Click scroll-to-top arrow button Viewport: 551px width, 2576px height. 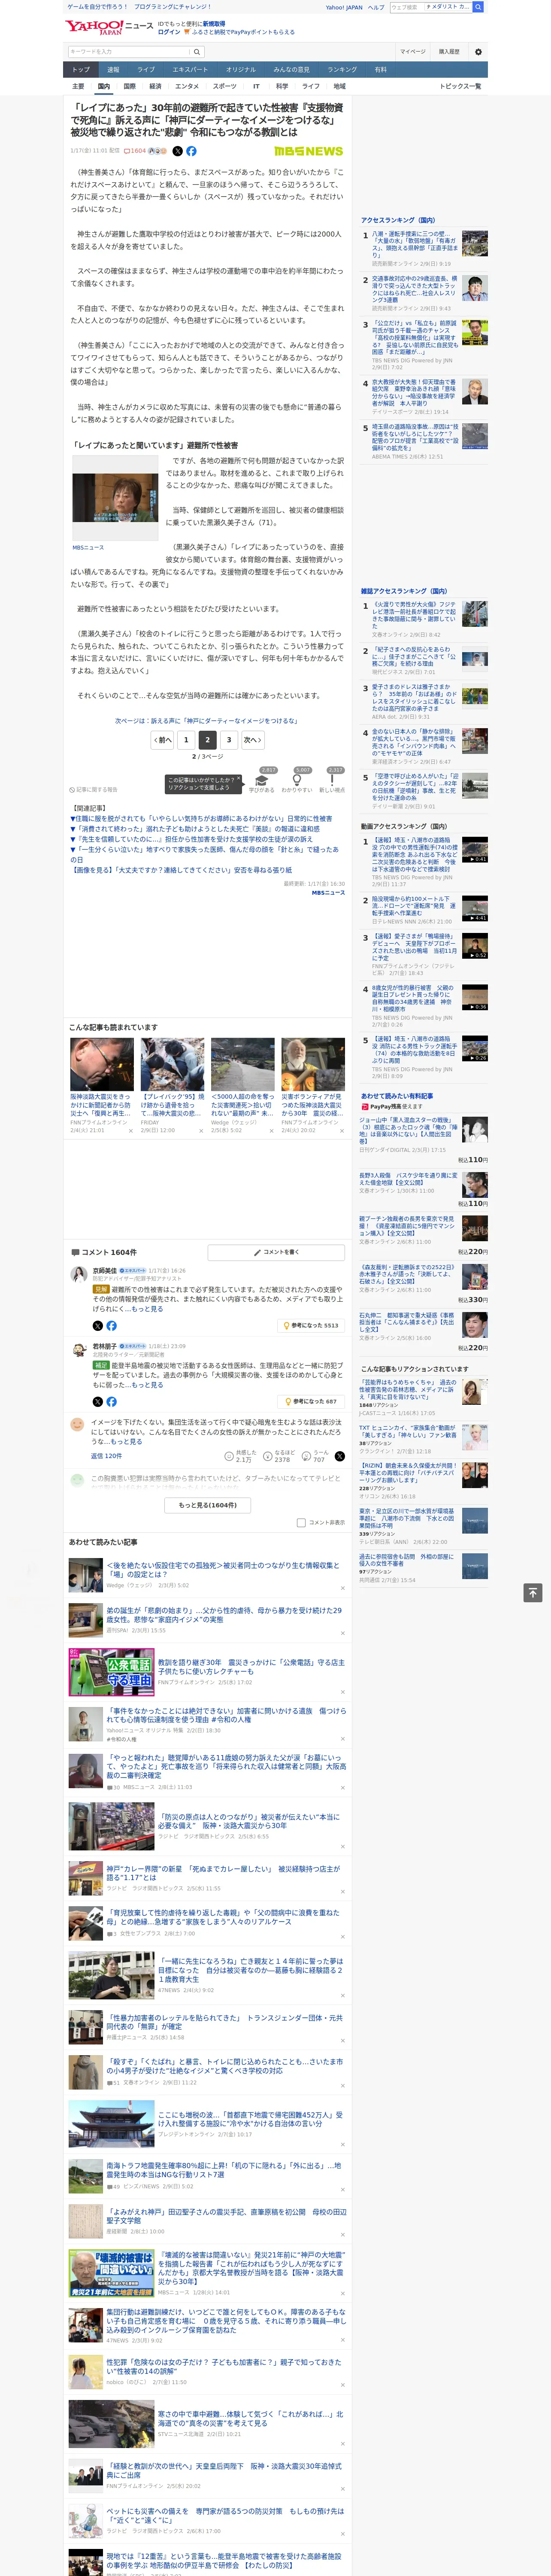pos(533,1593)
